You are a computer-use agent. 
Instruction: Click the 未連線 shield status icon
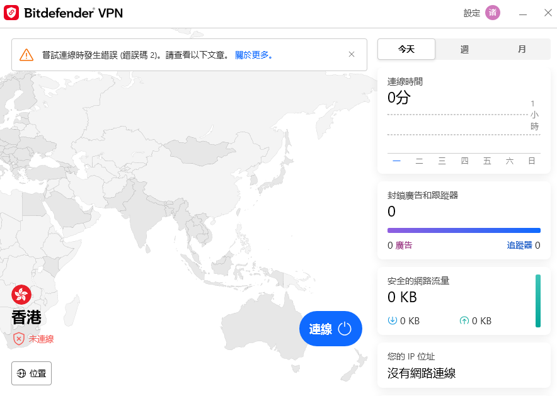[18, 339]
